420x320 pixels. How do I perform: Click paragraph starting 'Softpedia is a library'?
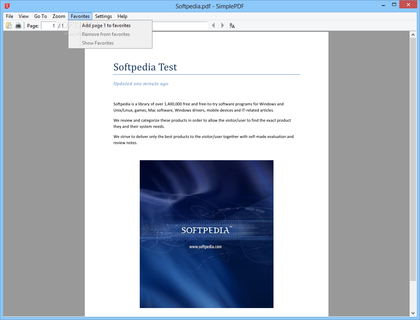point(199,107)
